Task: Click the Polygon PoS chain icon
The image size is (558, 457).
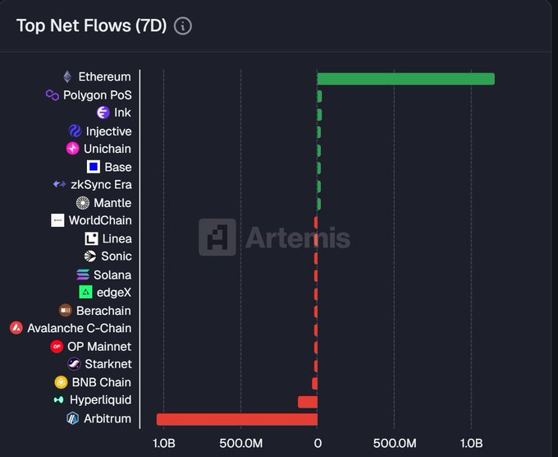Action: click(x=53, y=95)
